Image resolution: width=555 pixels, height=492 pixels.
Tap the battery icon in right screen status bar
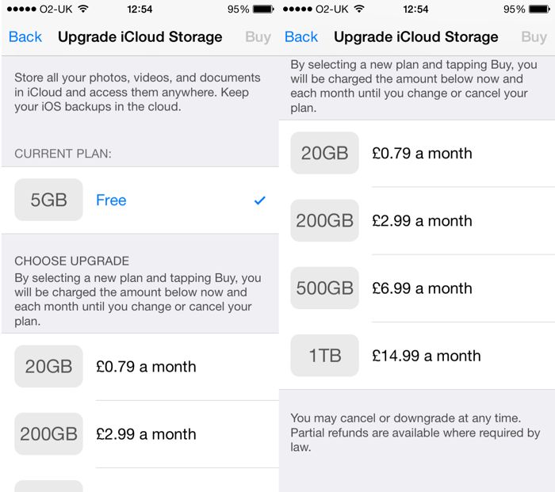(x=539, y=10)
